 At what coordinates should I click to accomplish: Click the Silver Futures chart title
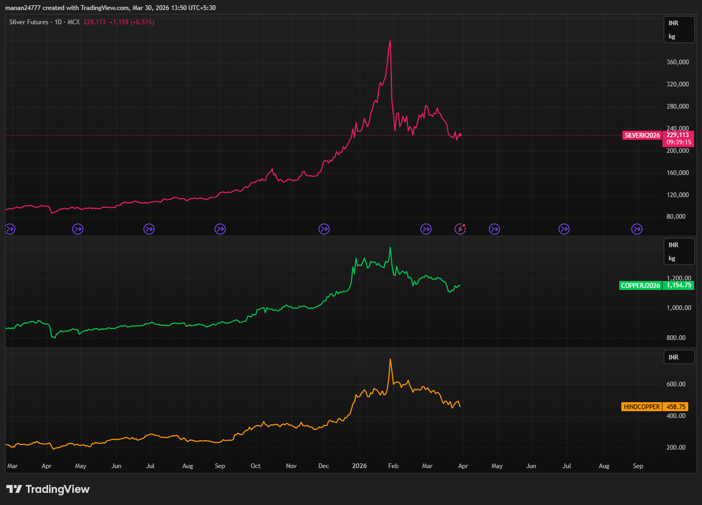(x=28, y=22)
